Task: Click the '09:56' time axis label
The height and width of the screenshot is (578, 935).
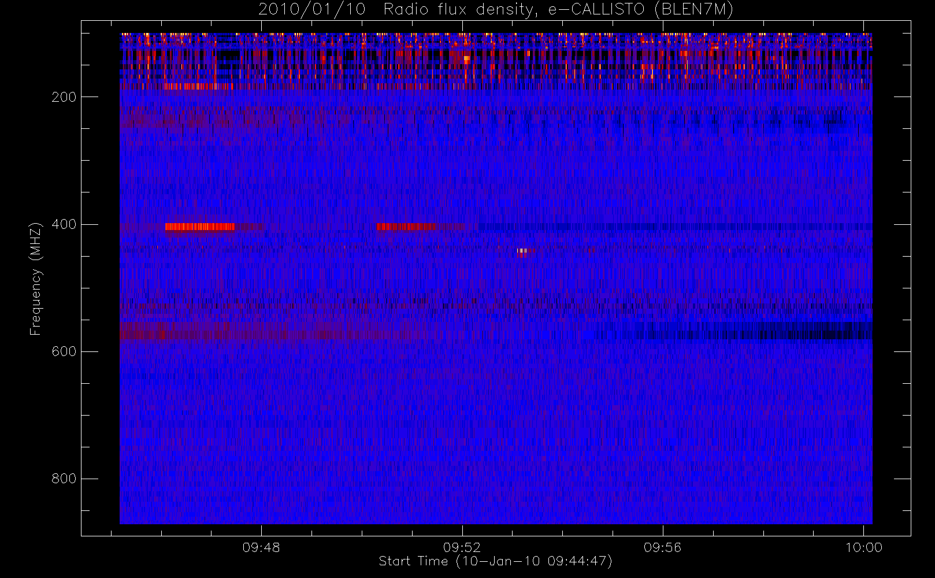Action: pyautogui.click(x=663, y=547)
